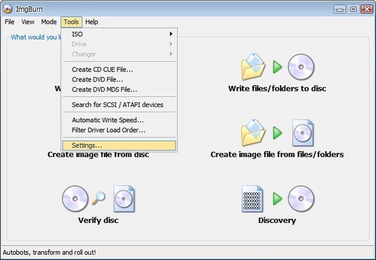Screen dimensions: 376x260
Task: Choose Create CD CUE File...
Action: (x=120, y=70)
